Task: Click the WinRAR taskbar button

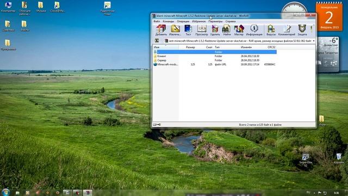Action: point(88,192)
